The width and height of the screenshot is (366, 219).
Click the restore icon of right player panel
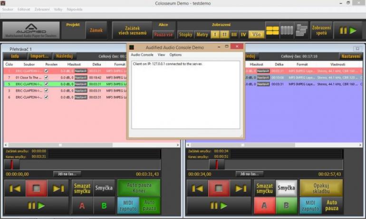pos(357,48)
